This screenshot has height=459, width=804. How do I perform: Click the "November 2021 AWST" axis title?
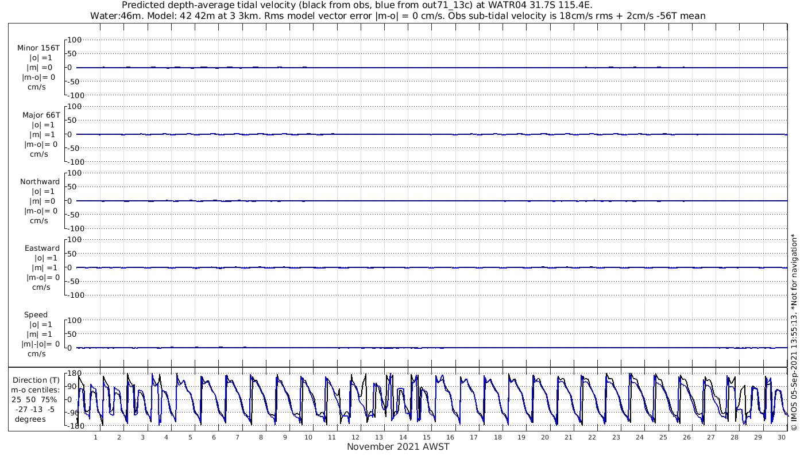(398, 446)
